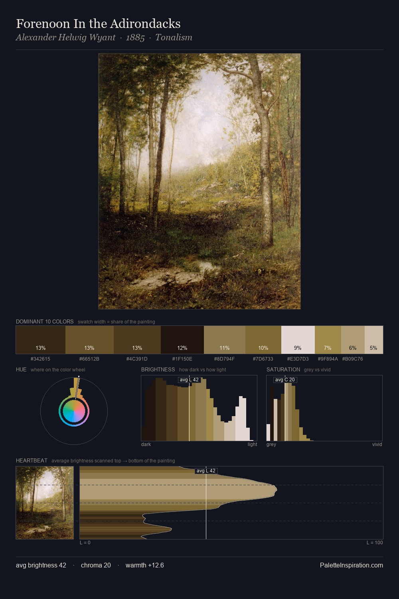The width and height of the screenshot is (399, 599).
Task: Click 'where on the color wheel' caption
Action: coord(58,370)
